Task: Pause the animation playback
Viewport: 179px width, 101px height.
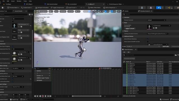Action: [45, 96]
